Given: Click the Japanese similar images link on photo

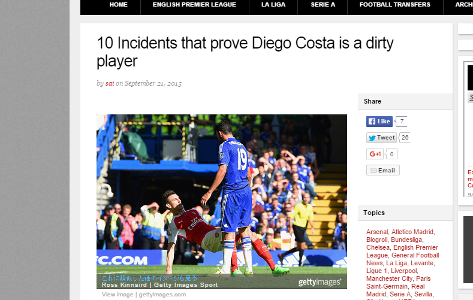Looking at the screenshot, I should 149,278.
